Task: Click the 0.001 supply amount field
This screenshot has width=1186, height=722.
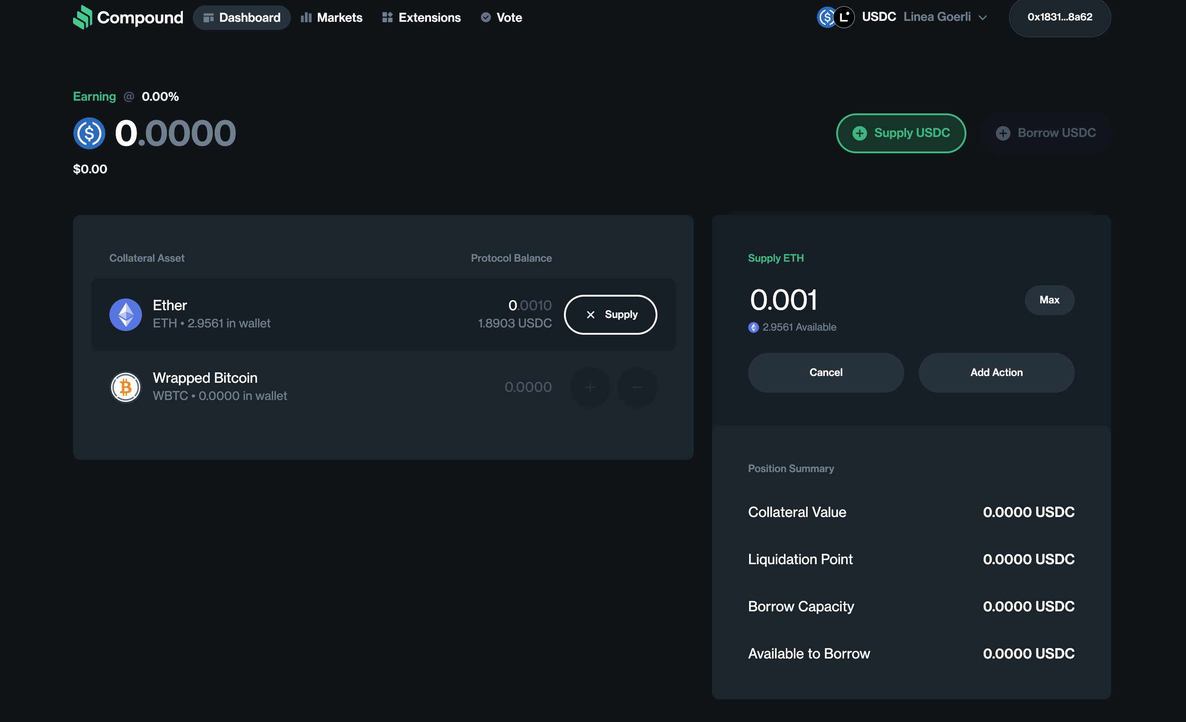Action: point(783,300)
